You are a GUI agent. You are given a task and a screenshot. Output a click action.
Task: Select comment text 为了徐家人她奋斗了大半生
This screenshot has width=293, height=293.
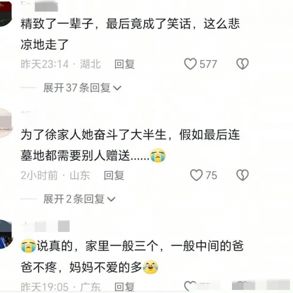tap(93, 135)
